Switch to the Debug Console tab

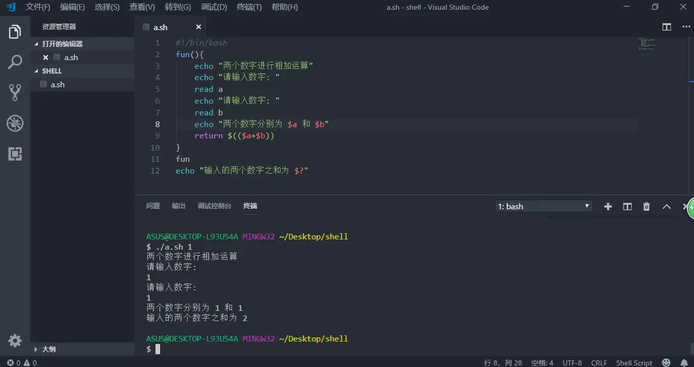214,206
